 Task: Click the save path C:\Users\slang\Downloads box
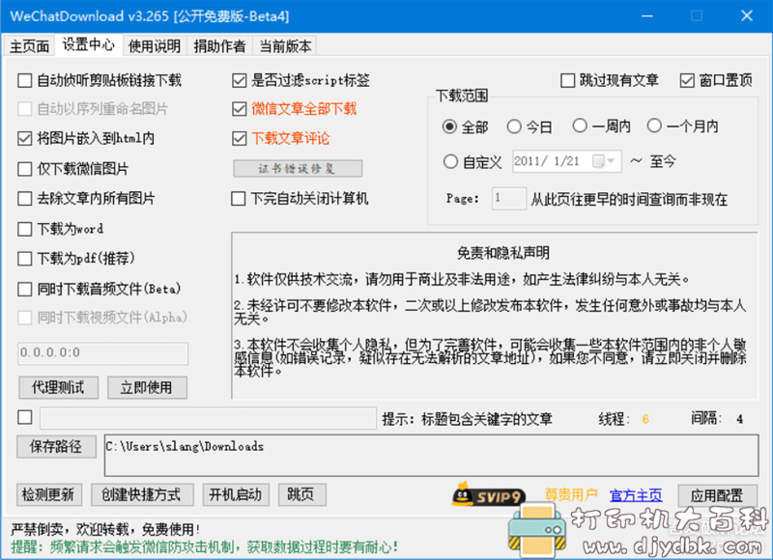(431, 455)
